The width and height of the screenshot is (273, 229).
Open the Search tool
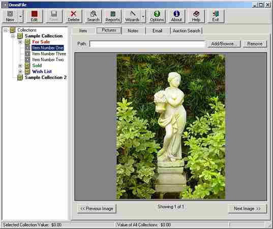pyautogui.click(x=93, y=16)
